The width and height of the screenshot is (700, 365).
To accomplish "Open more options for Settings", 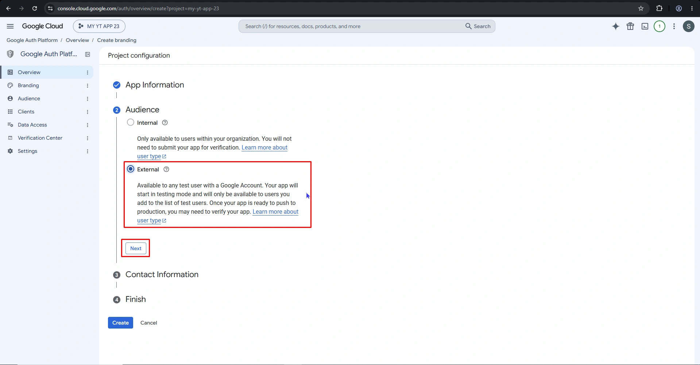I will [88, 151].
